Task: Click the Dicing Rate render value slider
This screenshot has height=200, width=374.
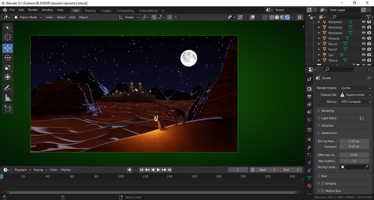Action: click(354, 141)
